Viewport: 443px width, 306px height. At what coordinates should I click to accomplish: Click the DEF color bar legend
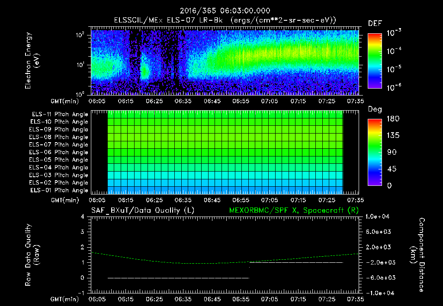coord(375,61)
